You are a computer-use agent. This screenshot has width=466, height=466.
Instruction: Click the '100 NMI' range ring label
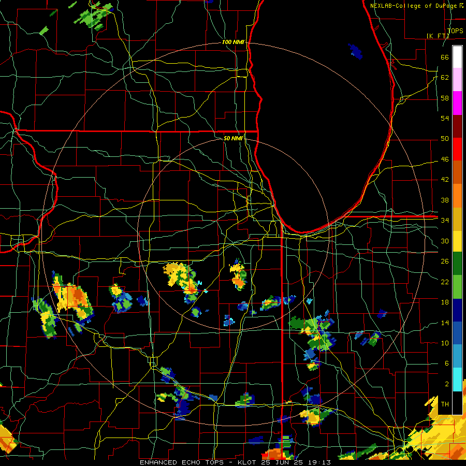(x=233, y=42)
